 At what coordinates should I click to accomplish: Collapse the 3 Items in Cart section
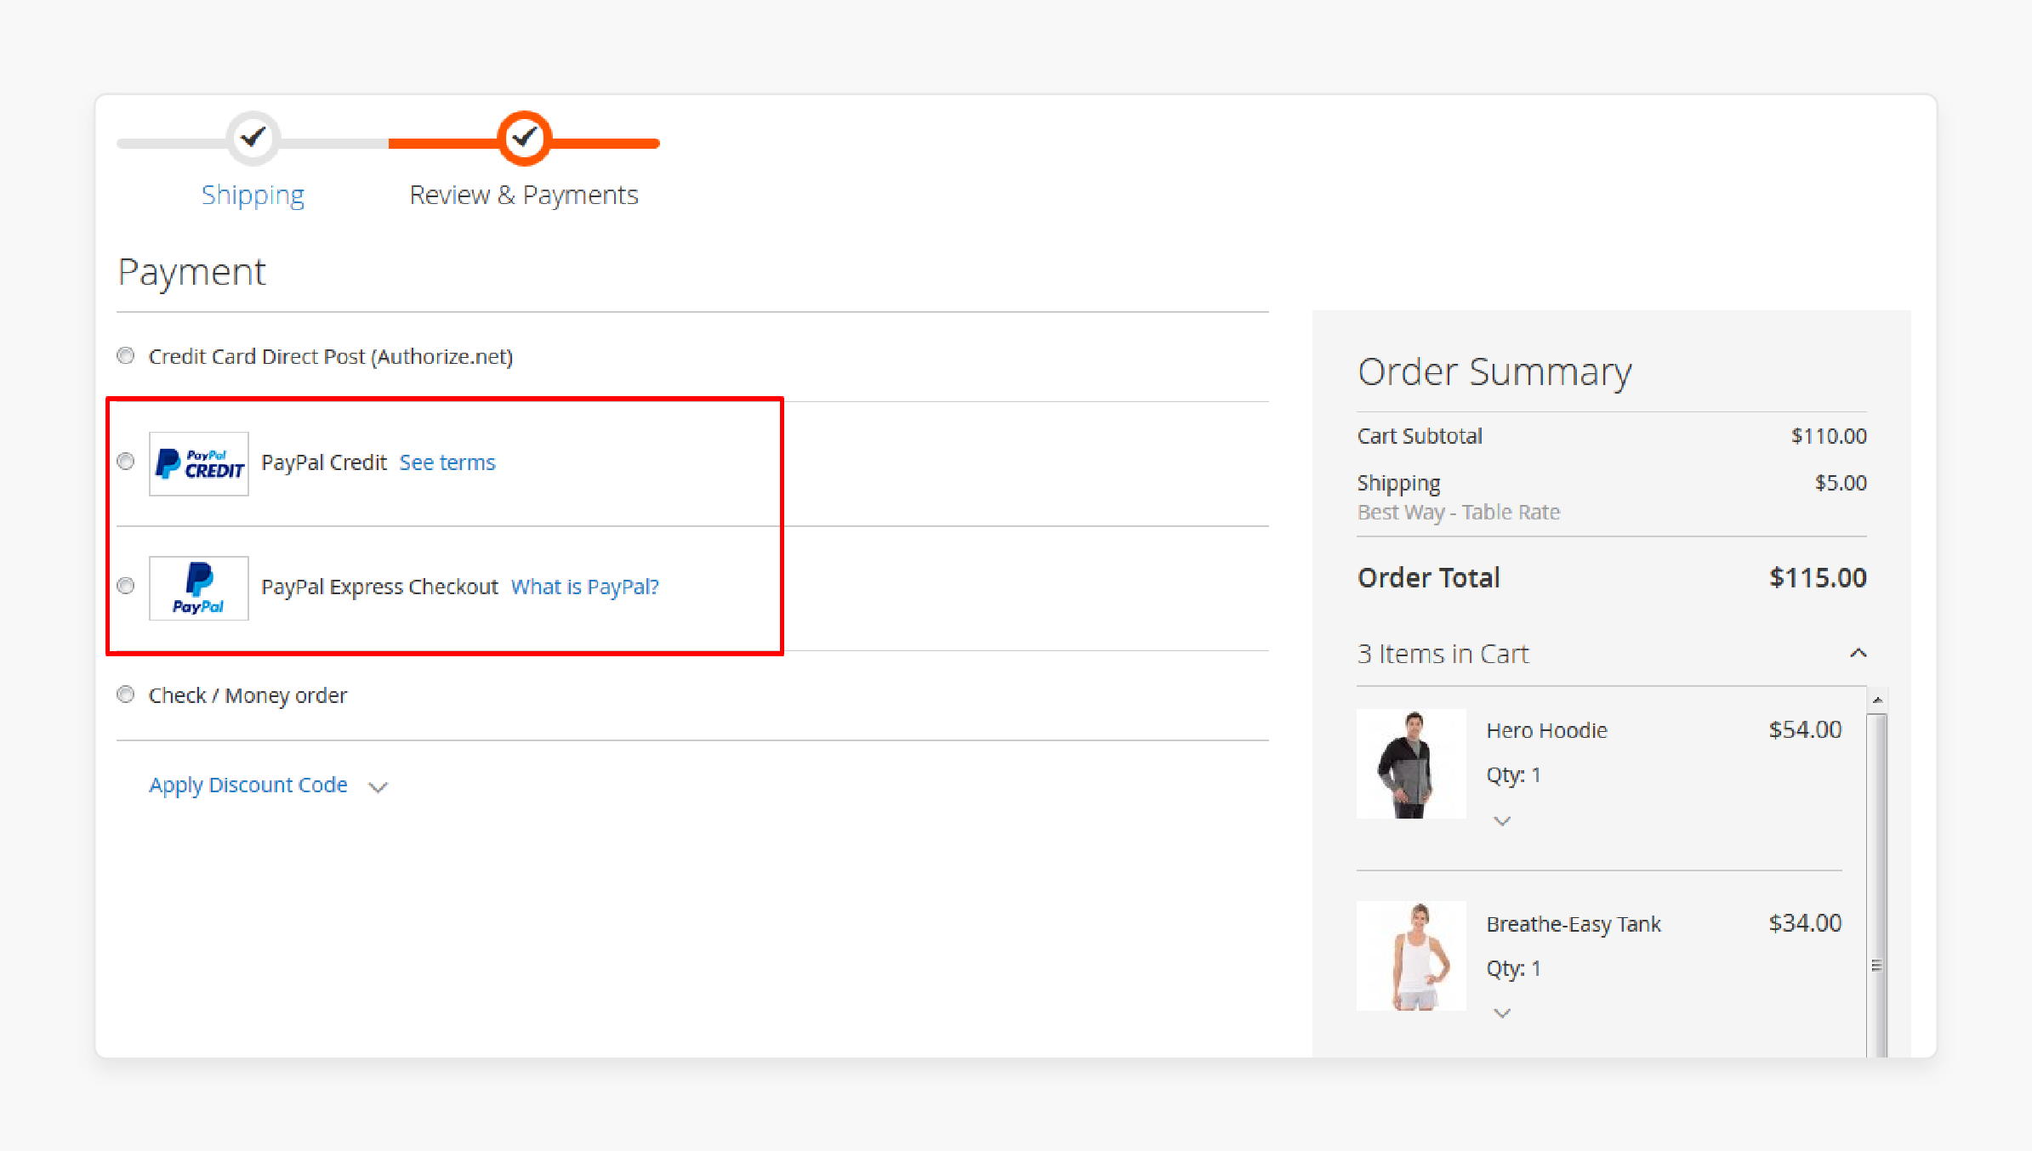pos(1859,653)
